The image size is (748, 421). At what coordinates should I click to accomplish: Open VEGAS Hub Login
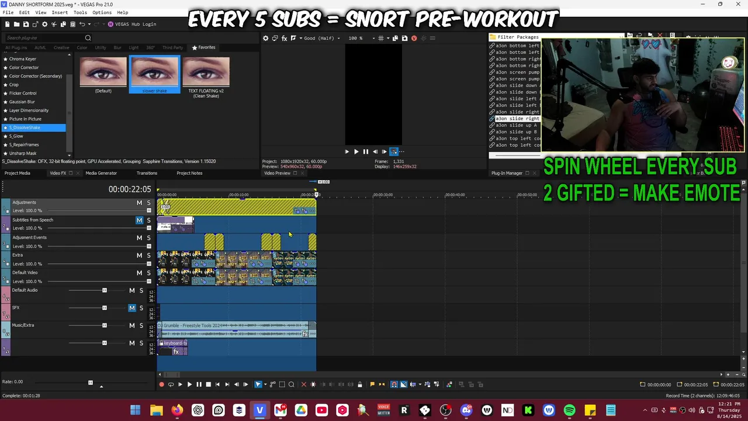[x=132, y=24]
